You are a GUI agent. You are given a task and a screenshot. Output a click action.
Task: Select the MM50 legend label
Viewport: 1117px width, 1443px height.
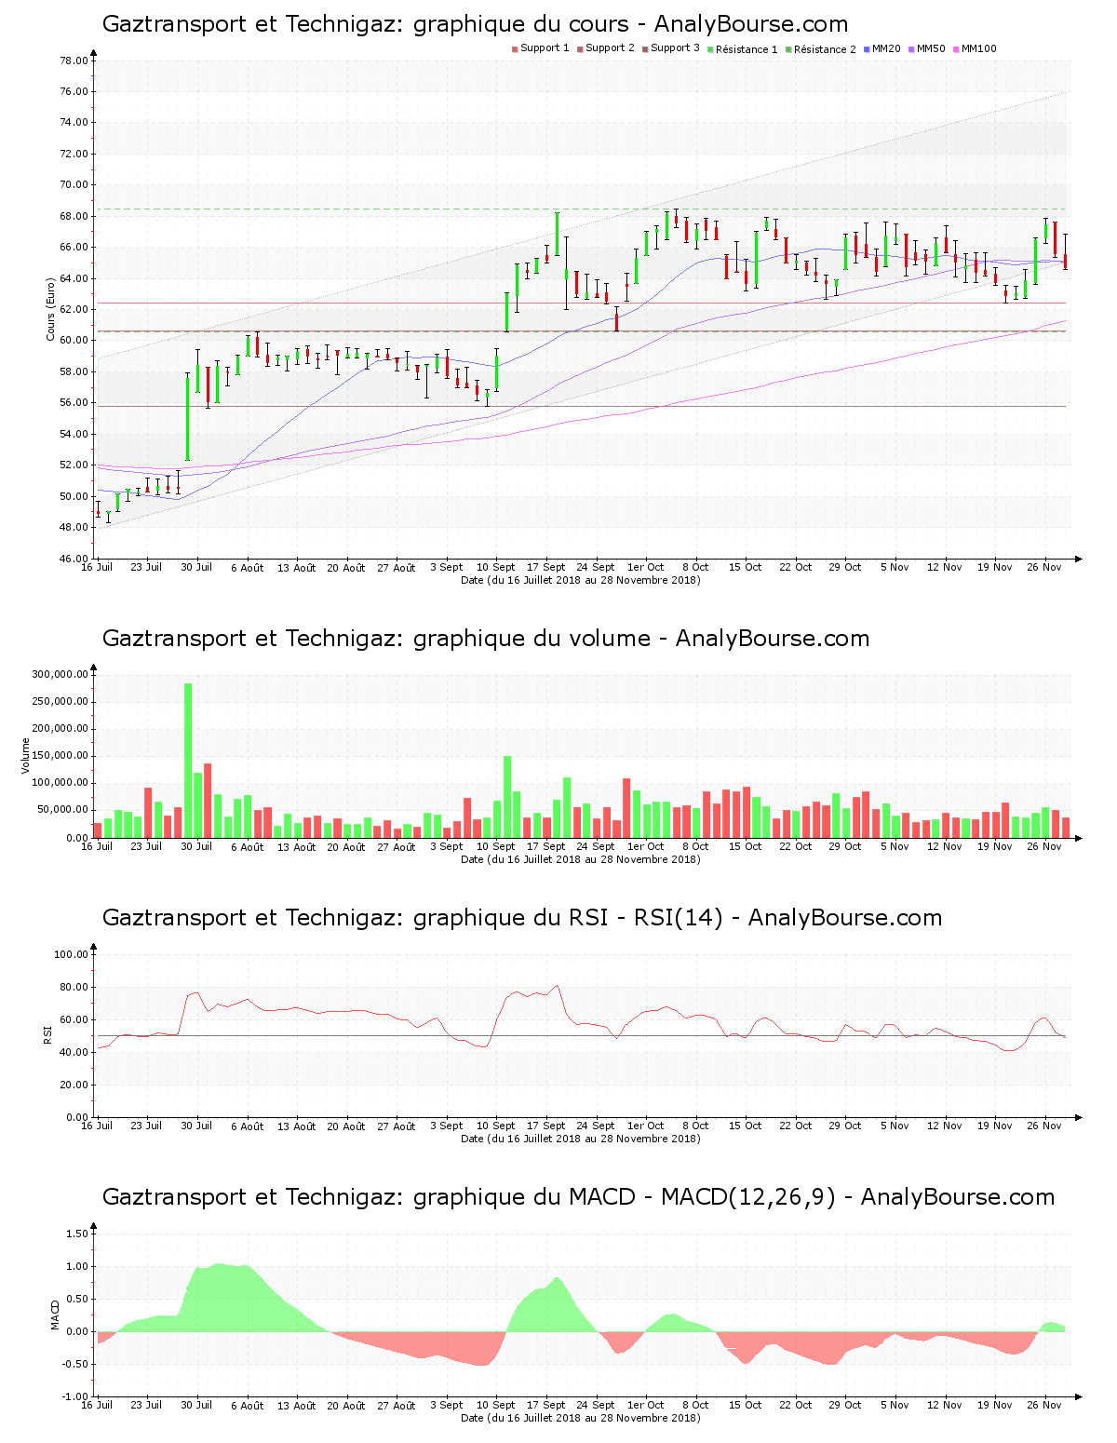[931, 48]
